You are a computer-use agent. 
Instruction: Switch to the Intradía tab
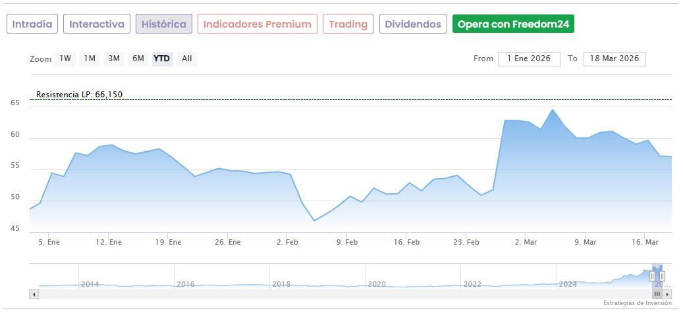(32, 24)
